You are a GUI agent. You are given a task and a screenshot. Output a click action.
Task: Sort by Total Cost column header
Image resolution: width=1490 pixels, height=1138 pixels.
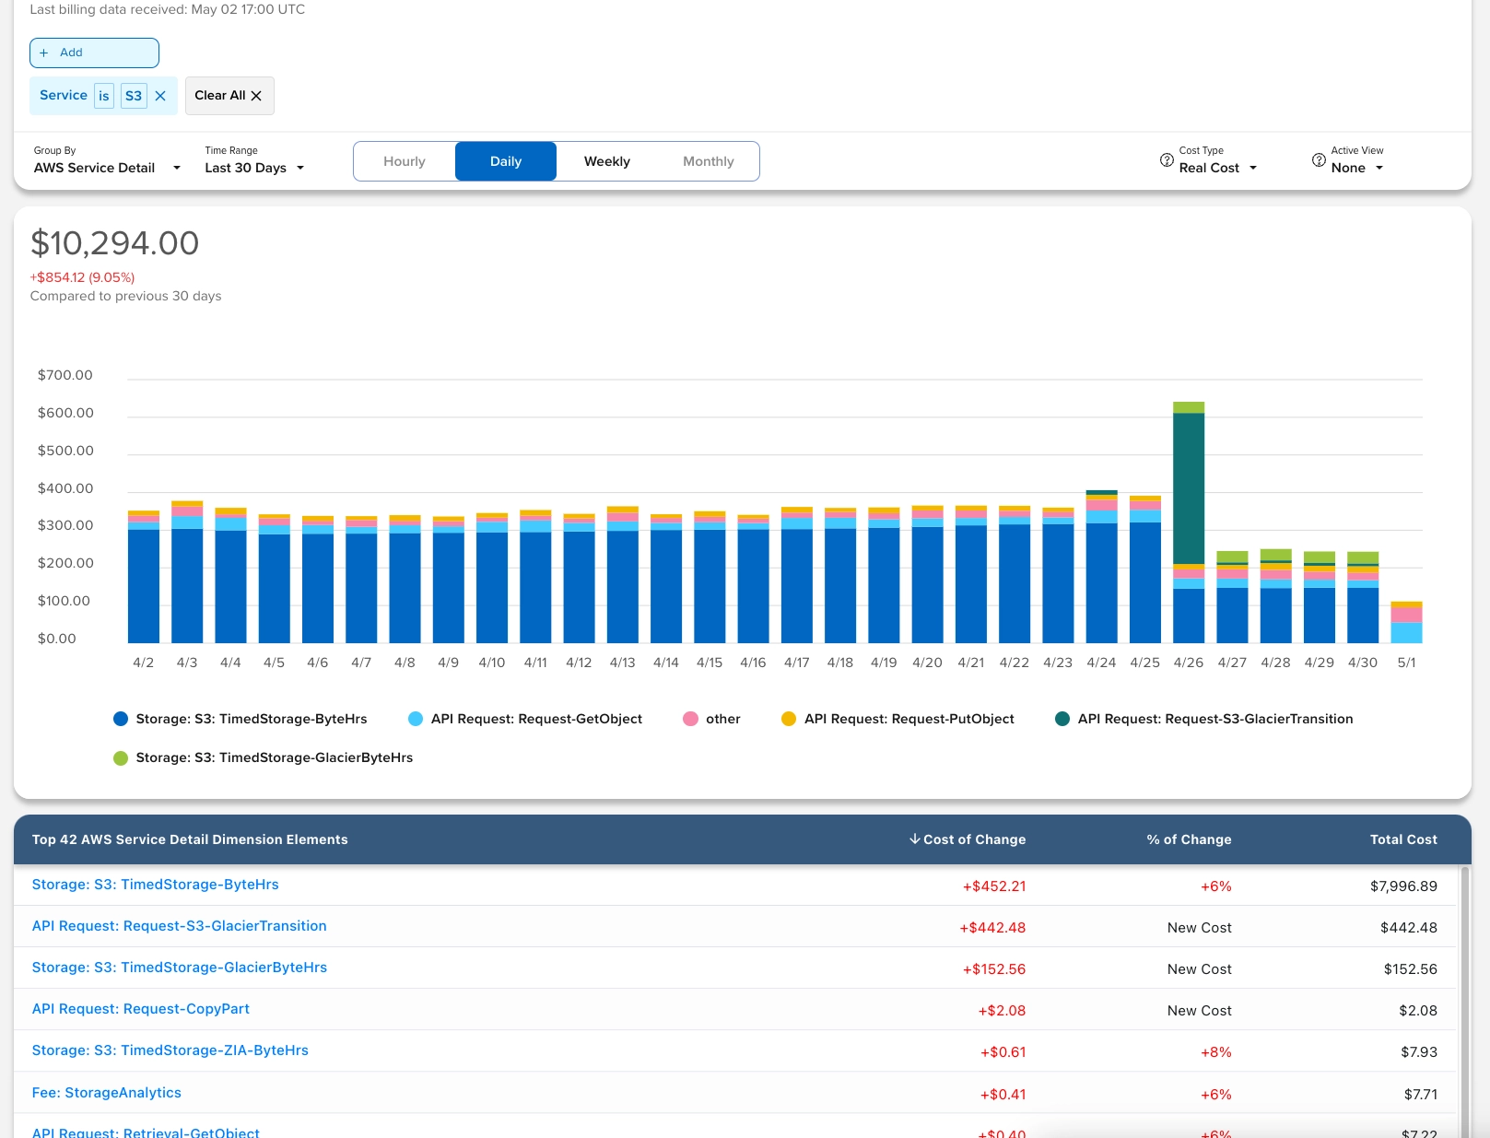(x=1403, y=839)
